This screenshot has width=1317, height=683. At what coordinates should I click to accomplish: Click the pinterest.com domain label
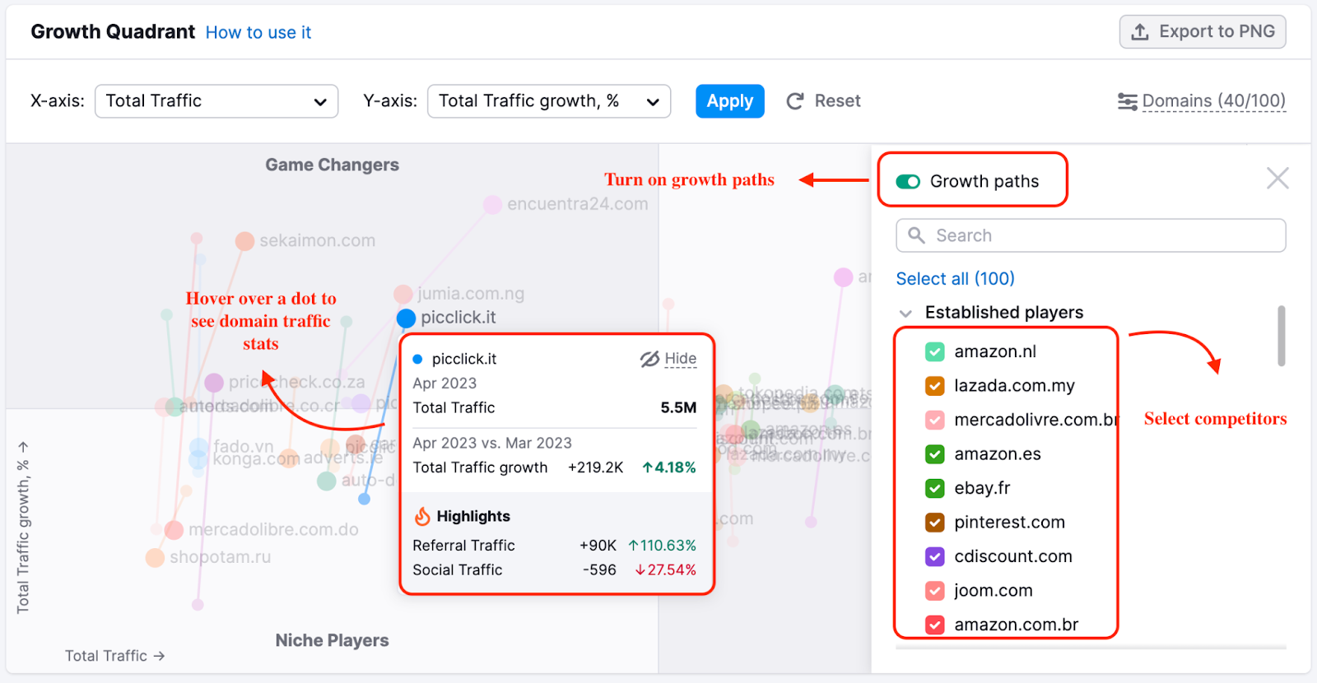click(1009, 523)
